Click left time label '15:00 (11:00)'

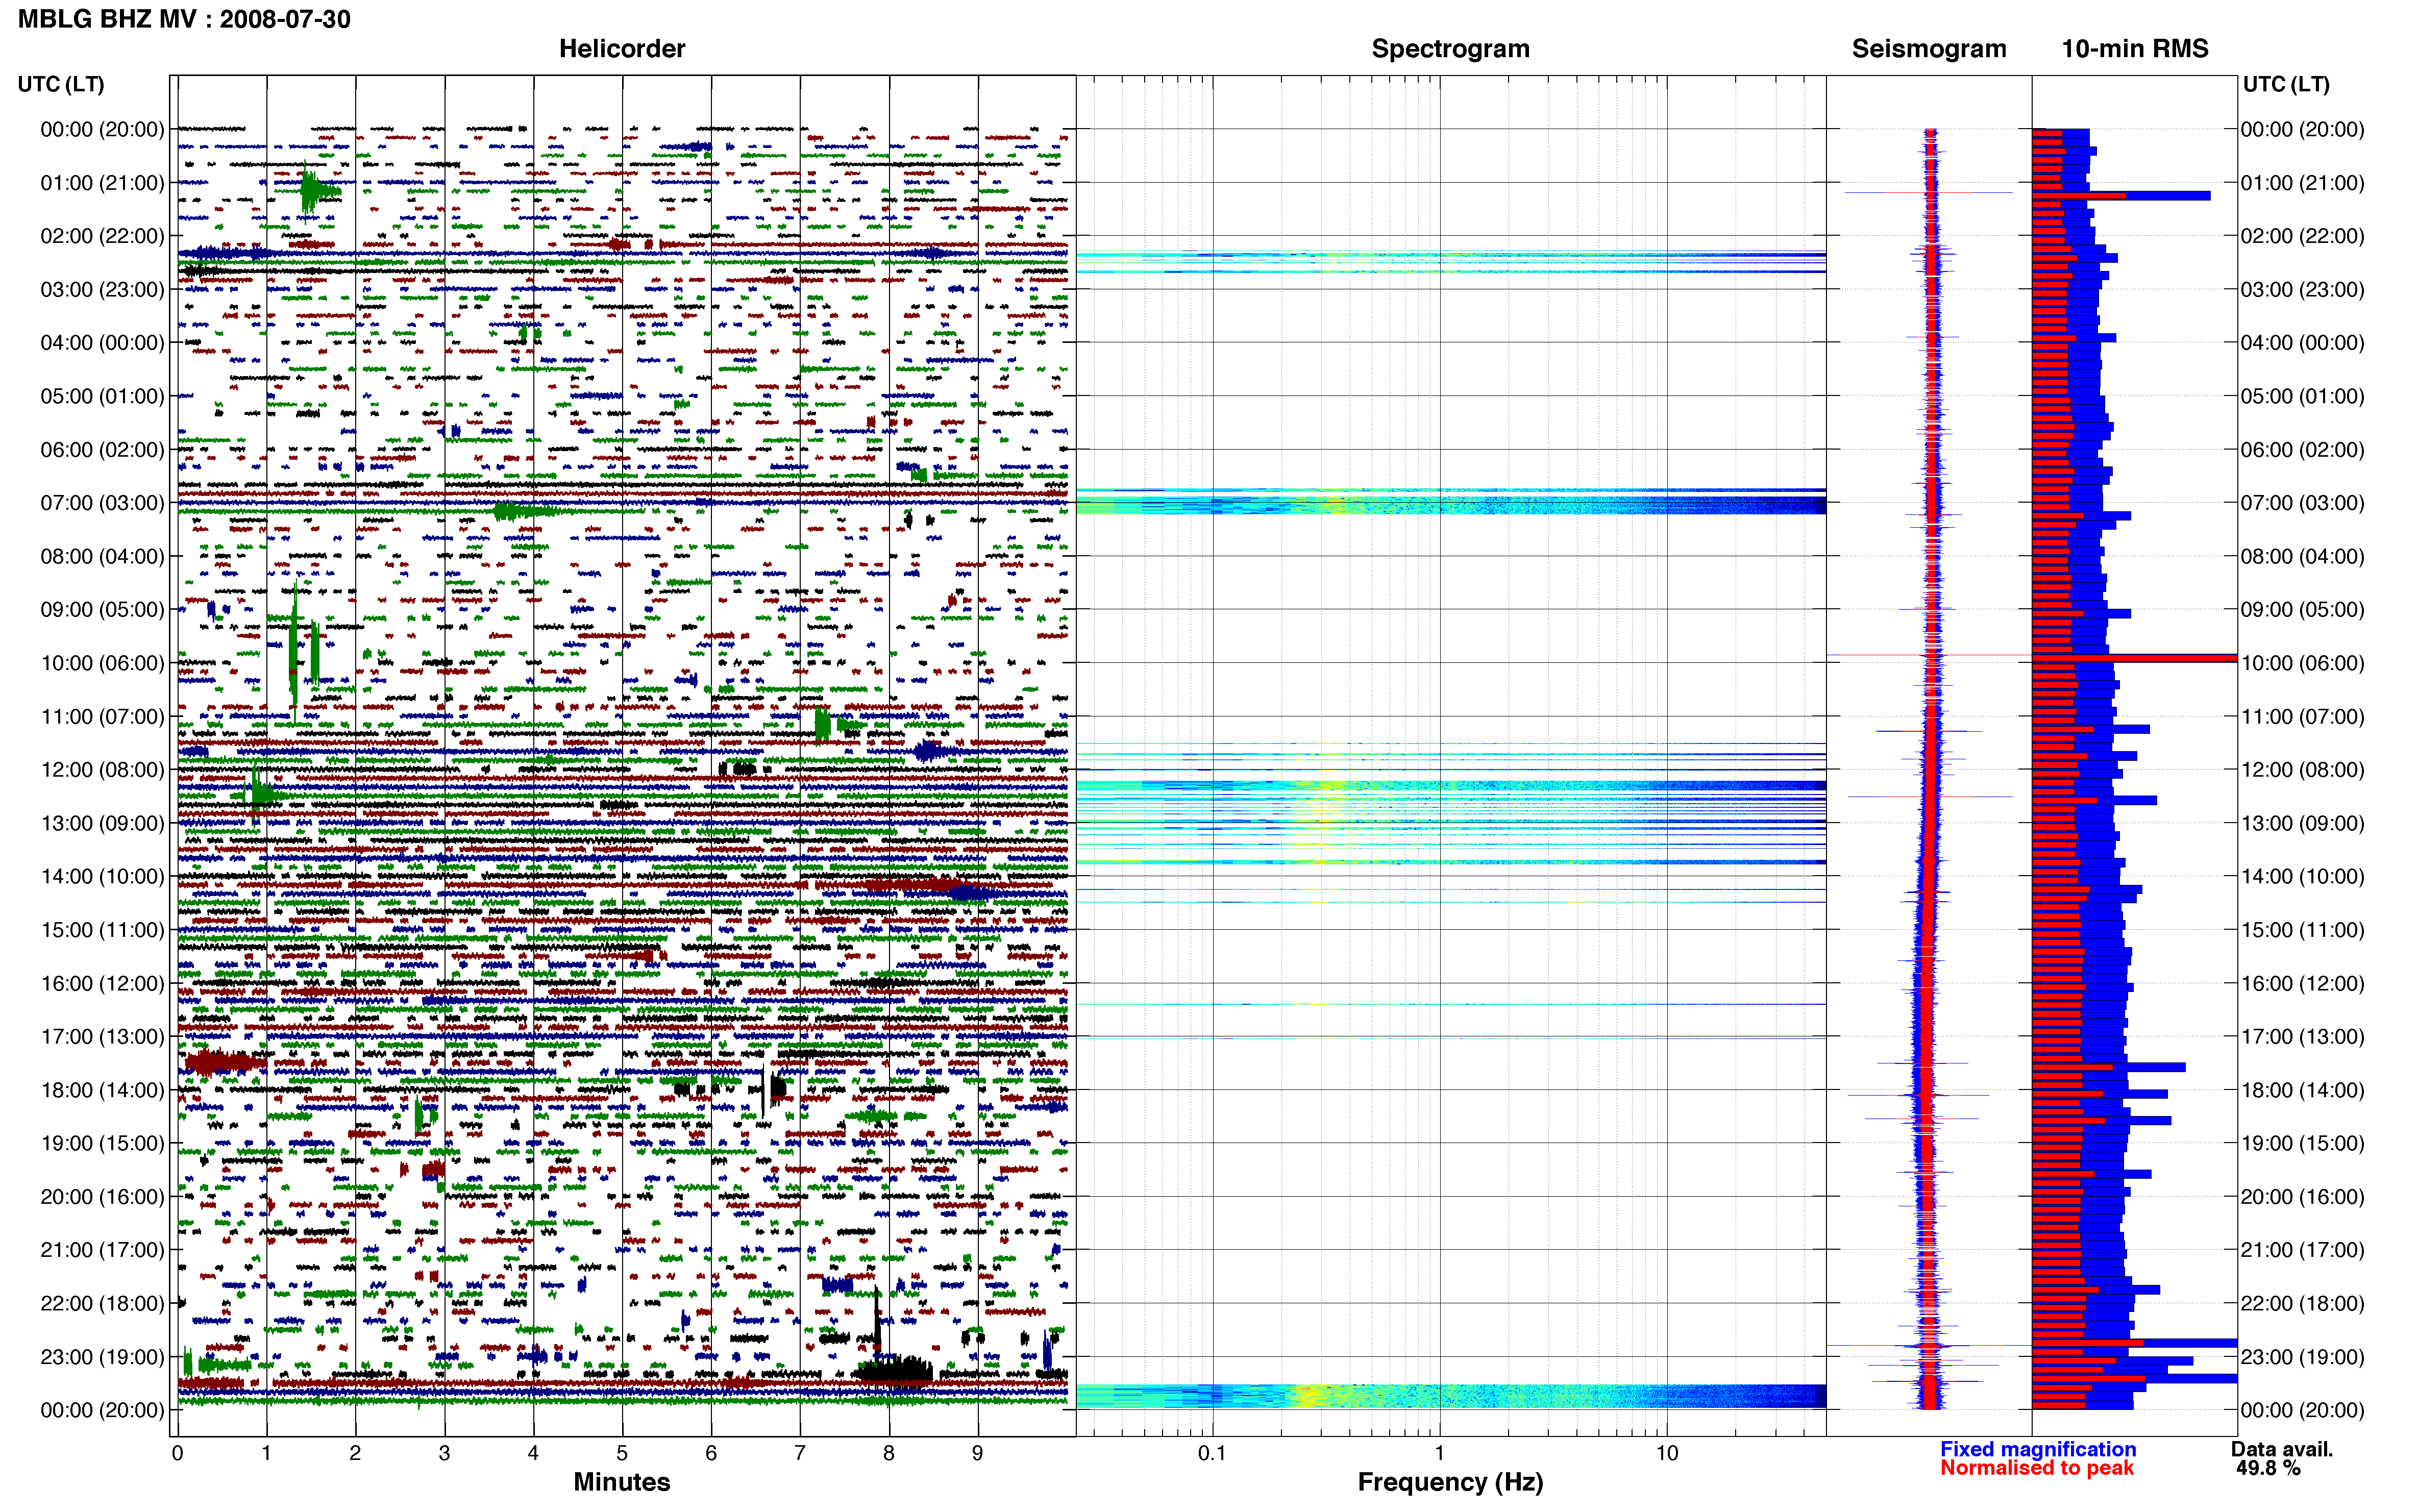coord(102,930)
